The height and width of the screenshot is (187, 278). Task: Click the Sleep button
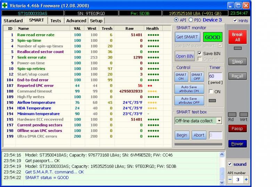(x=237, y=62)
